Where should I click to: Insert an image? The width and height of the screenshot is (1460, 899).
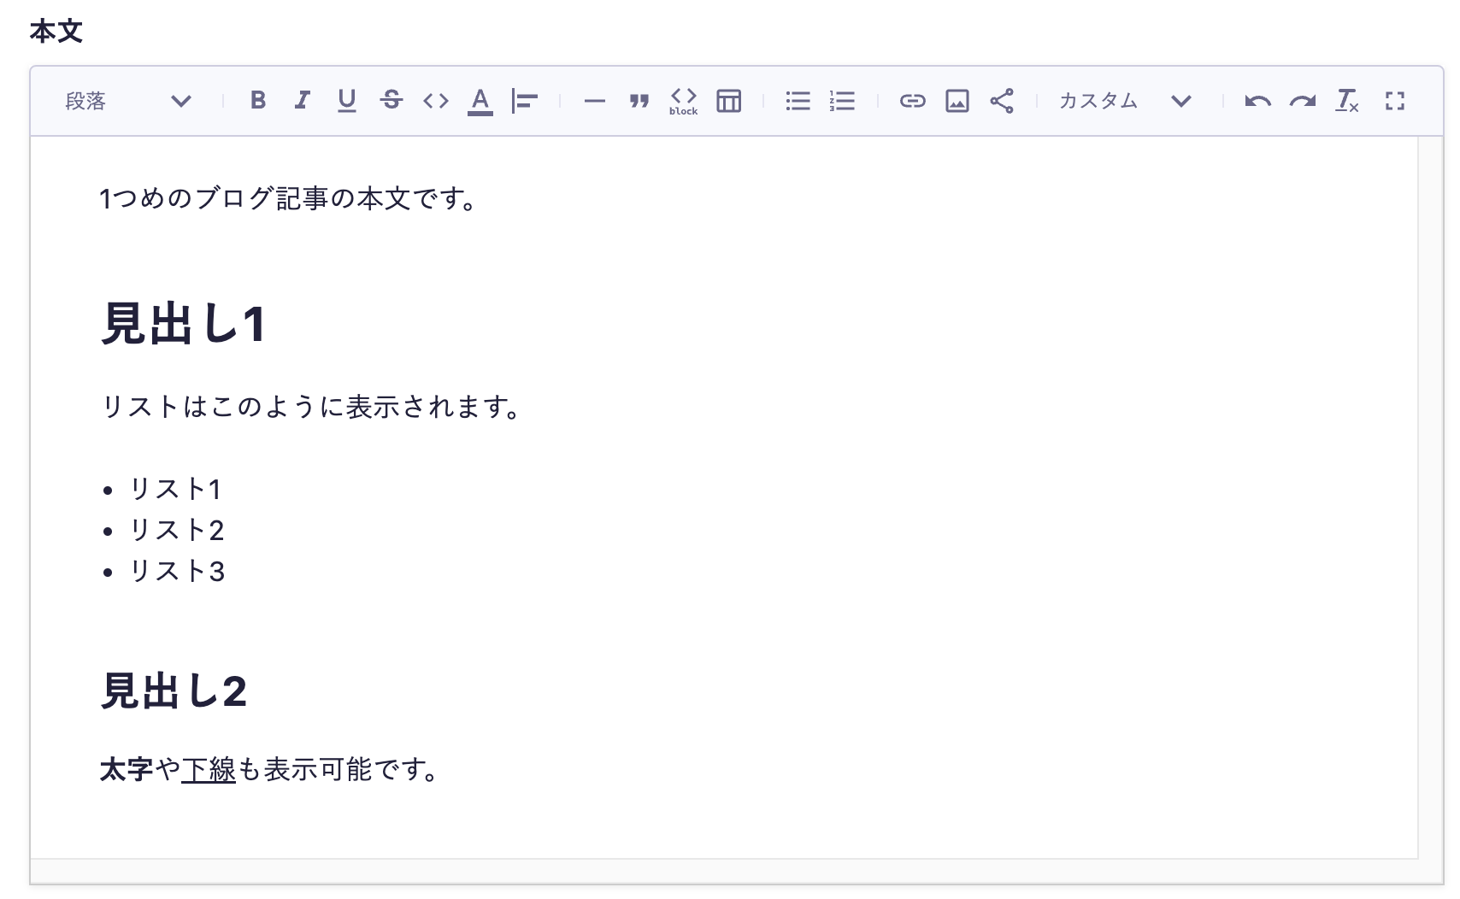[x=957, y=101]
